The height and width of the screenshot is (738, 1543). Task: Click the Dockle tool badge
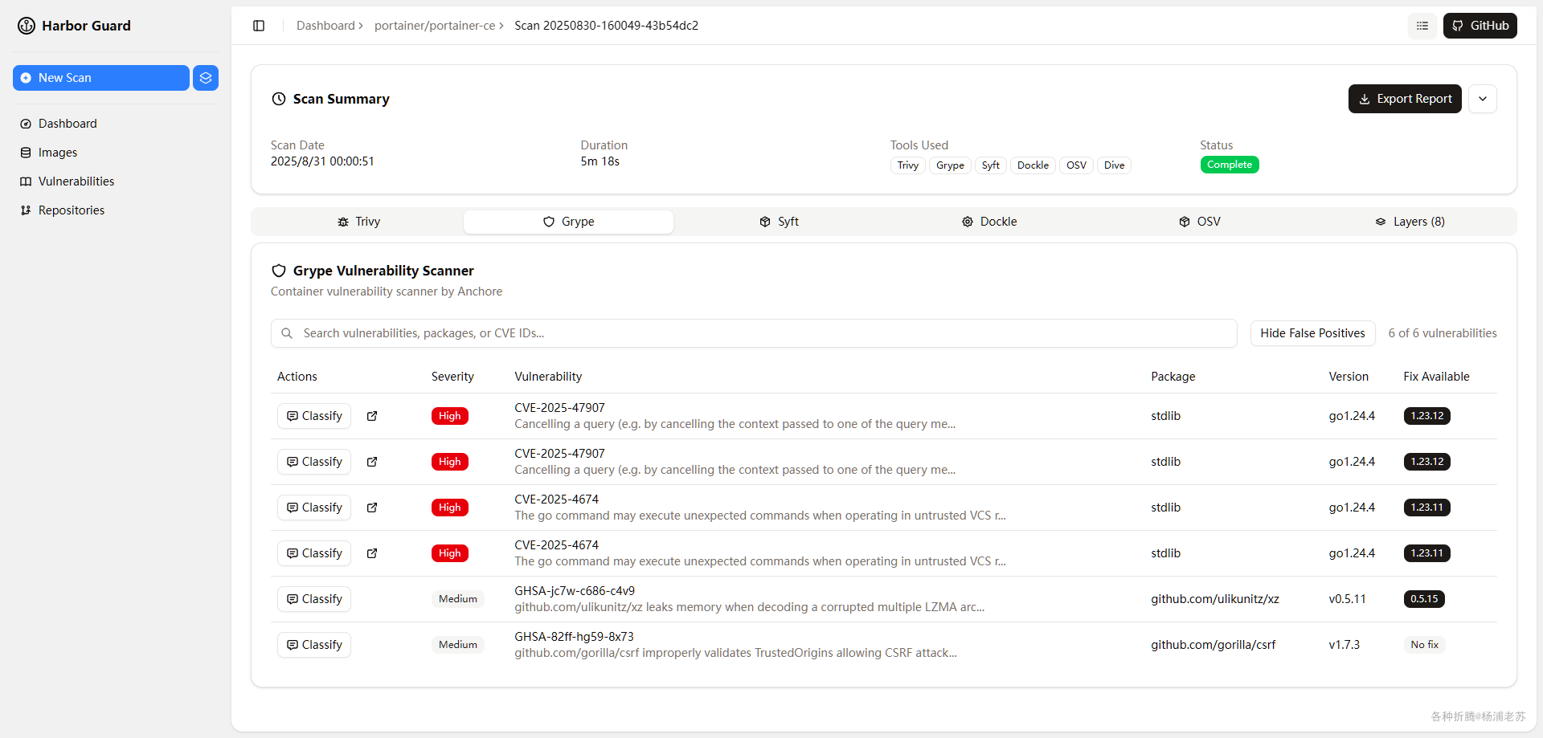click(x=1033, y=165)
